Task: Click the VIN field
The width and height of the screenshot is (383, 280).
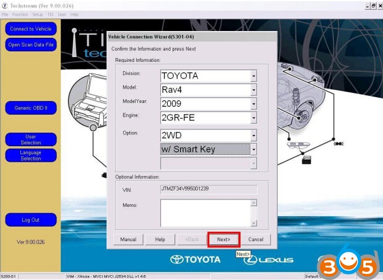Action: (x=209, y=189)
